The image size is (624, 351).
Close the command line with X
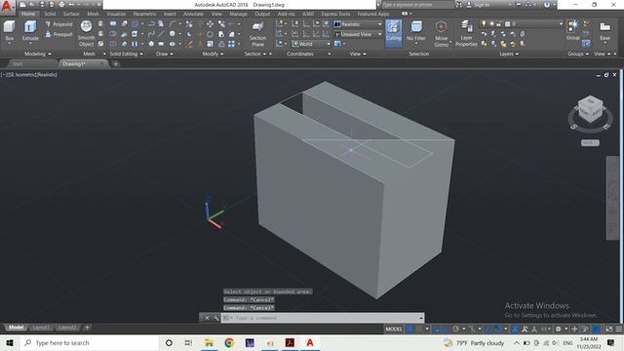tap(207, 318)
